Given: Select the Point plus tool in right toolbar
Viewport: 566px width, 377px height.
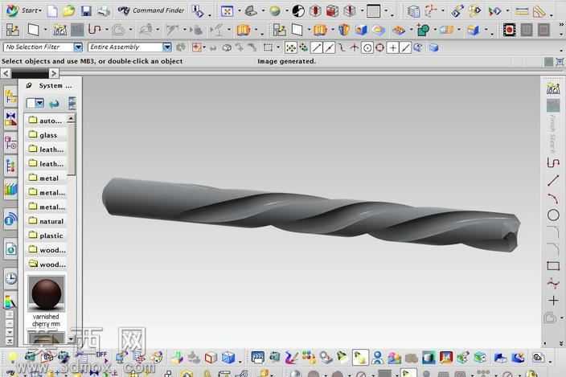Looking at the screenshot, I should 553,301.
